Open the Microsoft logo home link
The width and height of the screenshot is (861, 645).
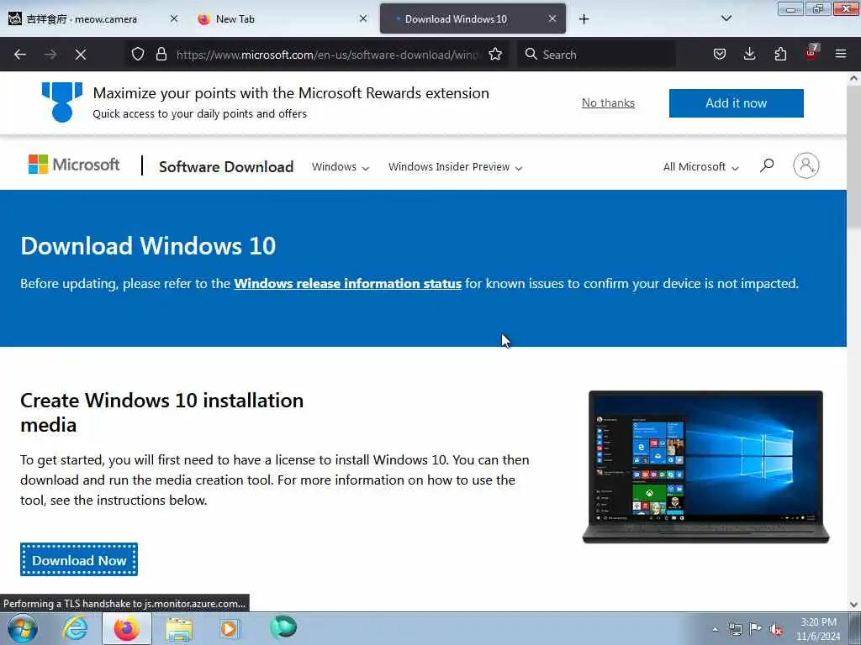(x=74, y=165)
